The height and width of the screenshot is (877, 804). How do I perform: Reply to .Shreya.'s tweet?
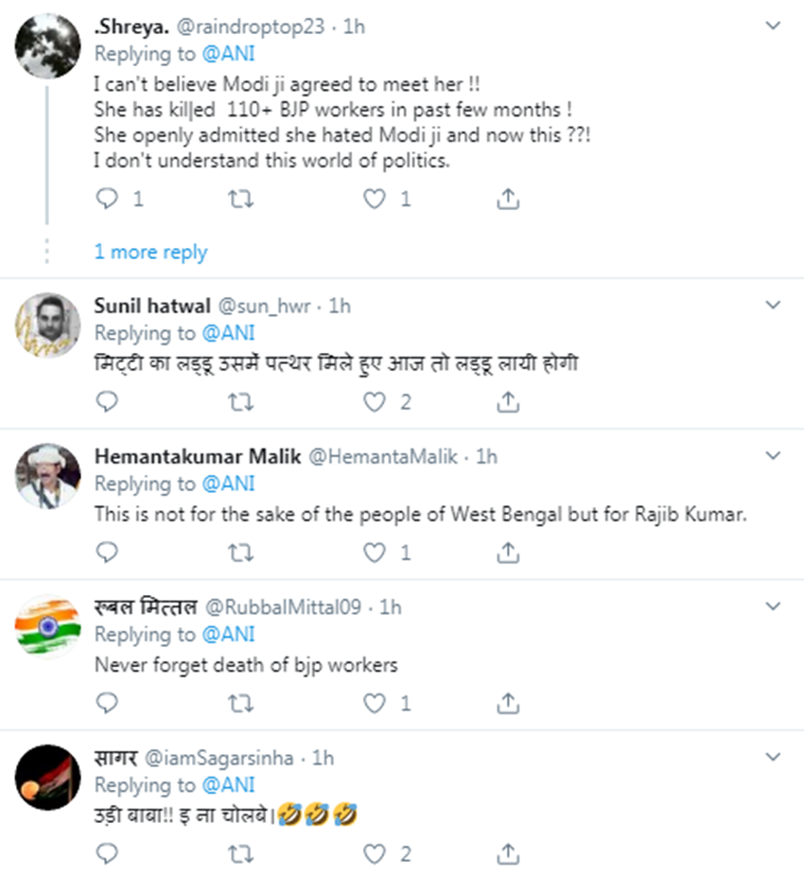pos(108,199)
